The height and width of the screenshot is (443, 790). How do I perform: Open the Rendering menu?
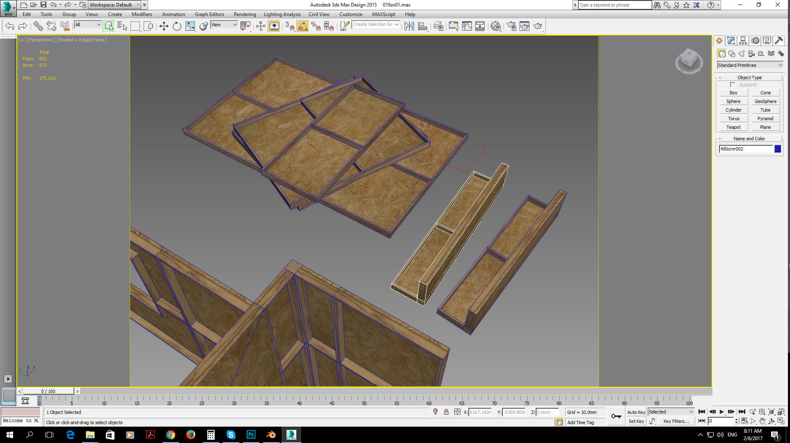245,14
